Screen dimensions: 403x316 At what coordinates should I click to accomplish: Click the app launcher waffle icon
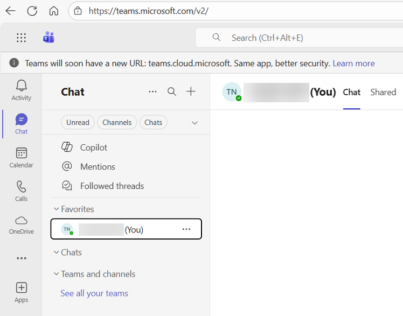point(22,38)
